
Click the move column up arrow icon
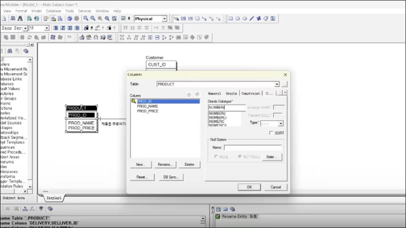[189, 95]
